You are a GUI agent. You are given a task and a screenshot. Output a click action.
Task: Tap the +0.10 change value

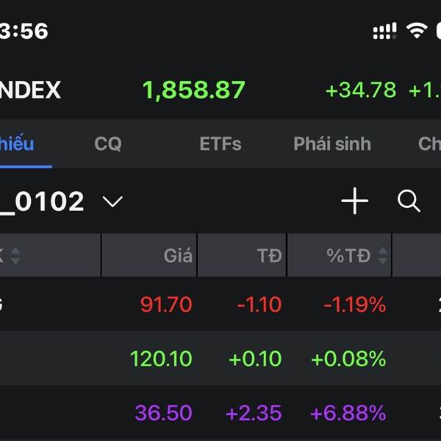255,359
